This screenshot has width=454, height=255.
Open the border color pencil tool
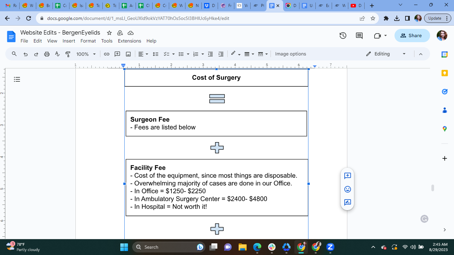233,54
